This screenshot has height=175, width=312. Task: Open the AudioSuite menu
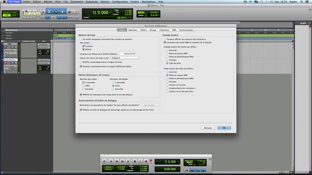[92, 2]
